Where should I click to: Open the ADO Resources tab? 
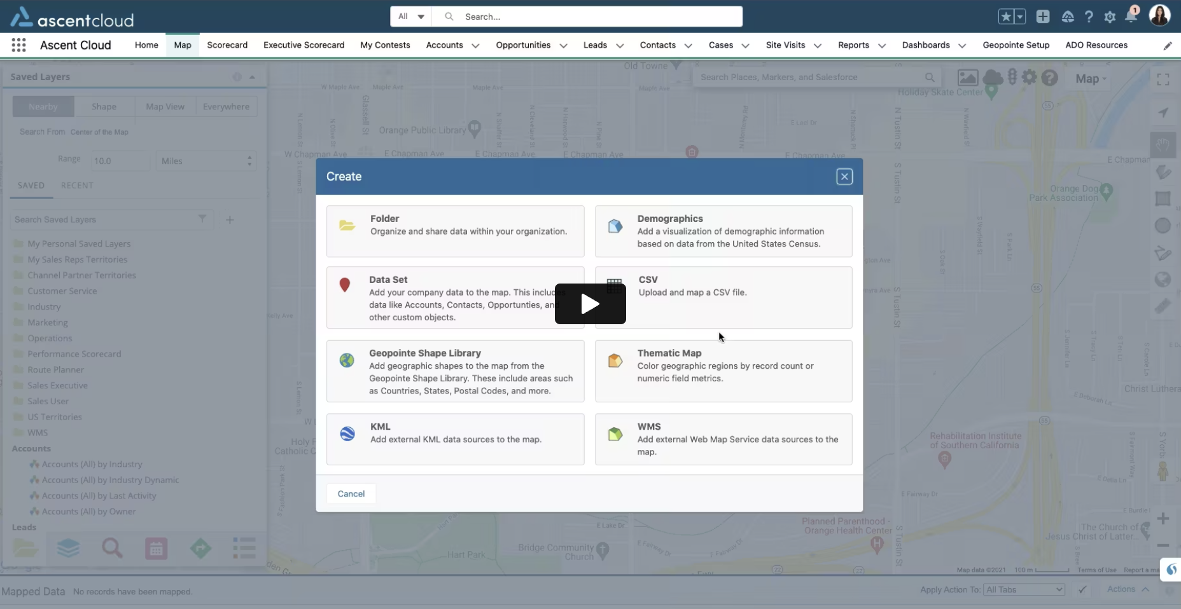click(x=1096, y=45)
